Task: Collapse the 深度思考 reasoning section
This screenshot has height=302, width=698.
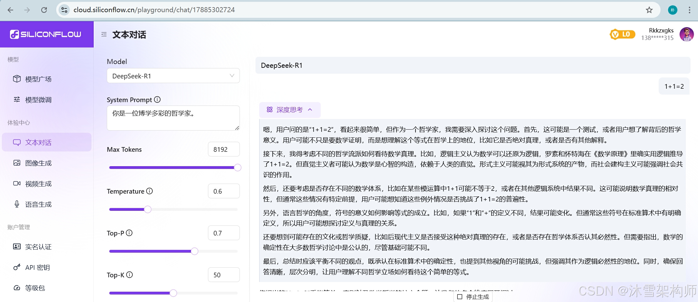Action: tap(290, 110)
